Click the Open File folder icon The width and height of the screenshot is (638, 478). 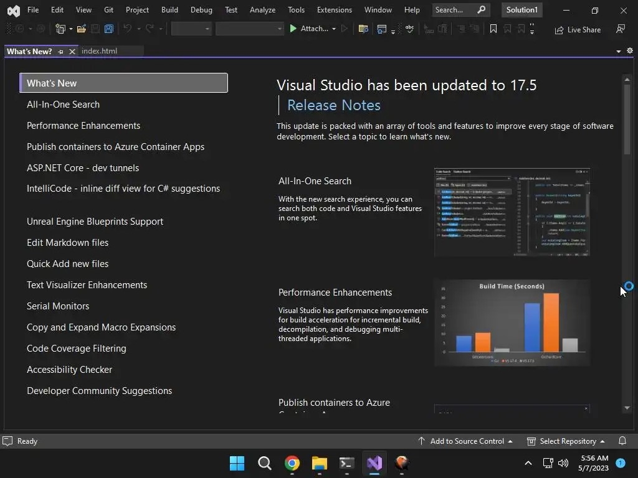click(82, 29)
